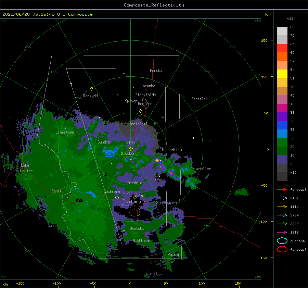This screenshot has width=308, height=288.
Task: Click the red forecast arrow in legend
Action: (x=282, y=189)
